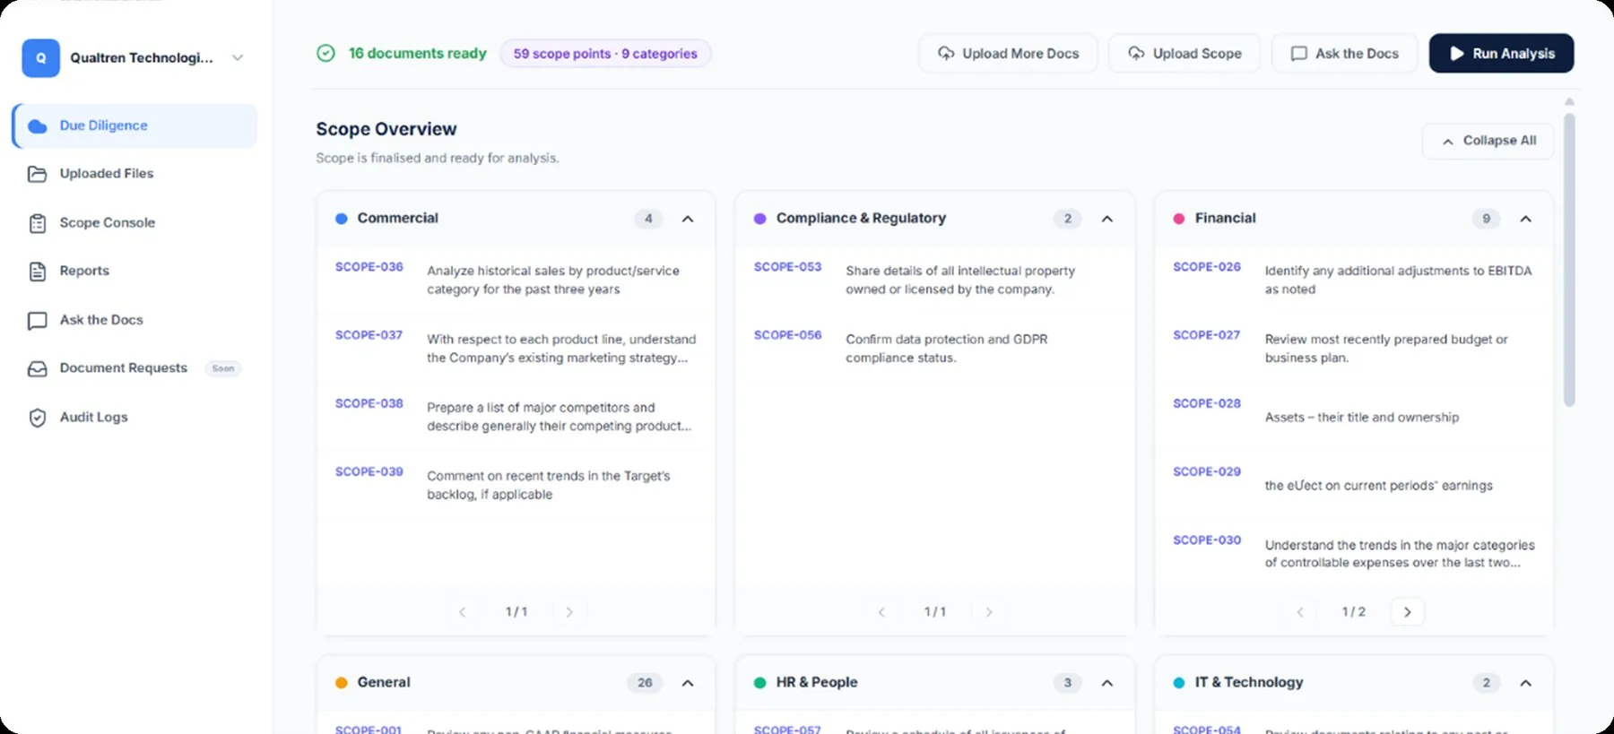
Task: Go to next page in Financial card
Action: [x=1408, y=612]
